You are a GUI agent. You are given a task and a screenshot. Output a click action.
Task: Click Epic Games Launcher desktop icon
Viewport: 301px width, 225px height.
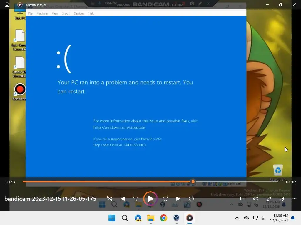click(19, 40)
